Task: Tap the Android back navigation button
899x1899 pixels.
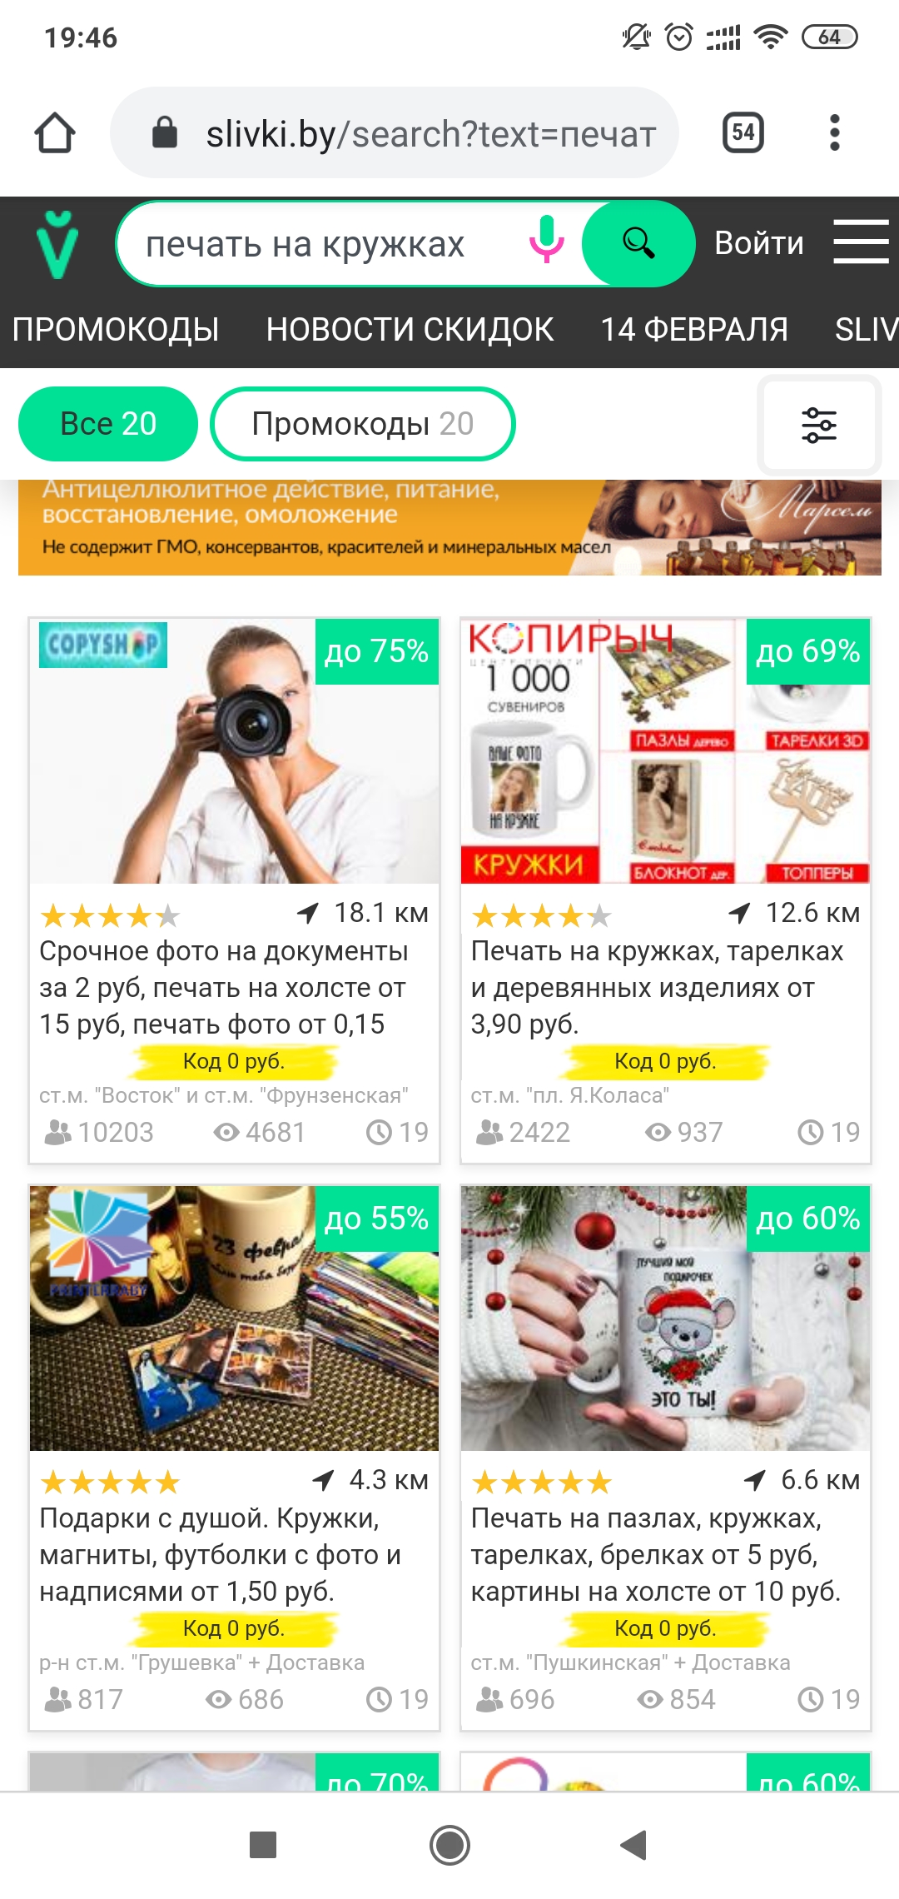Action: (633, 1845)
